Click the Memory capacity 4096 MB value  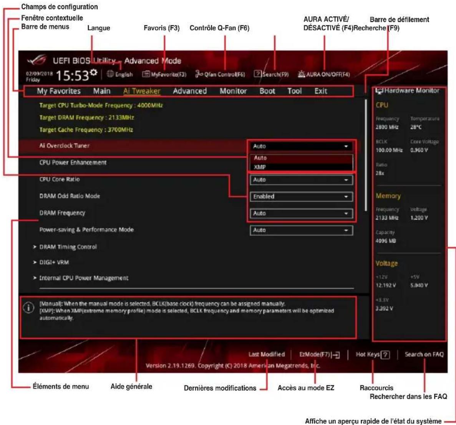(x=386, y=241)
